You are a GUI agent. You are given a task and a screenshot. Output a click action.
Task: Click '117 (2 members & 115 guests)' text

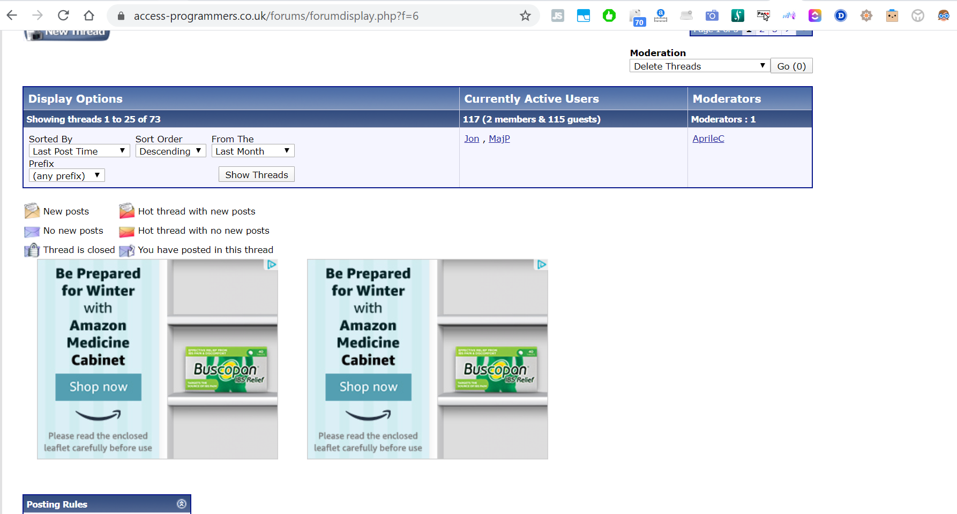tap(532, 119)
